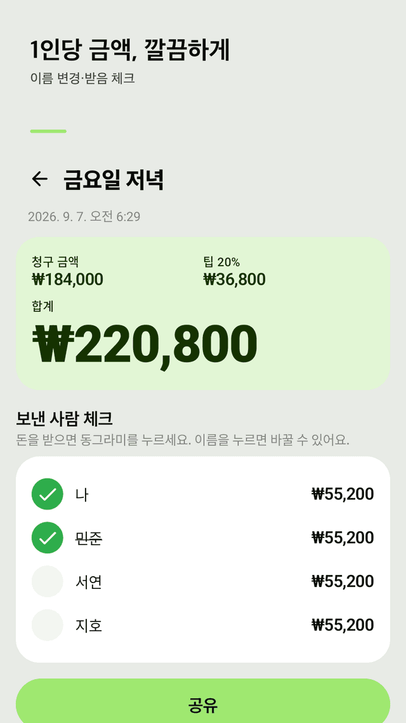Tap the name 지호 to rename
This screenshot has height=723, width=406.
89,625
